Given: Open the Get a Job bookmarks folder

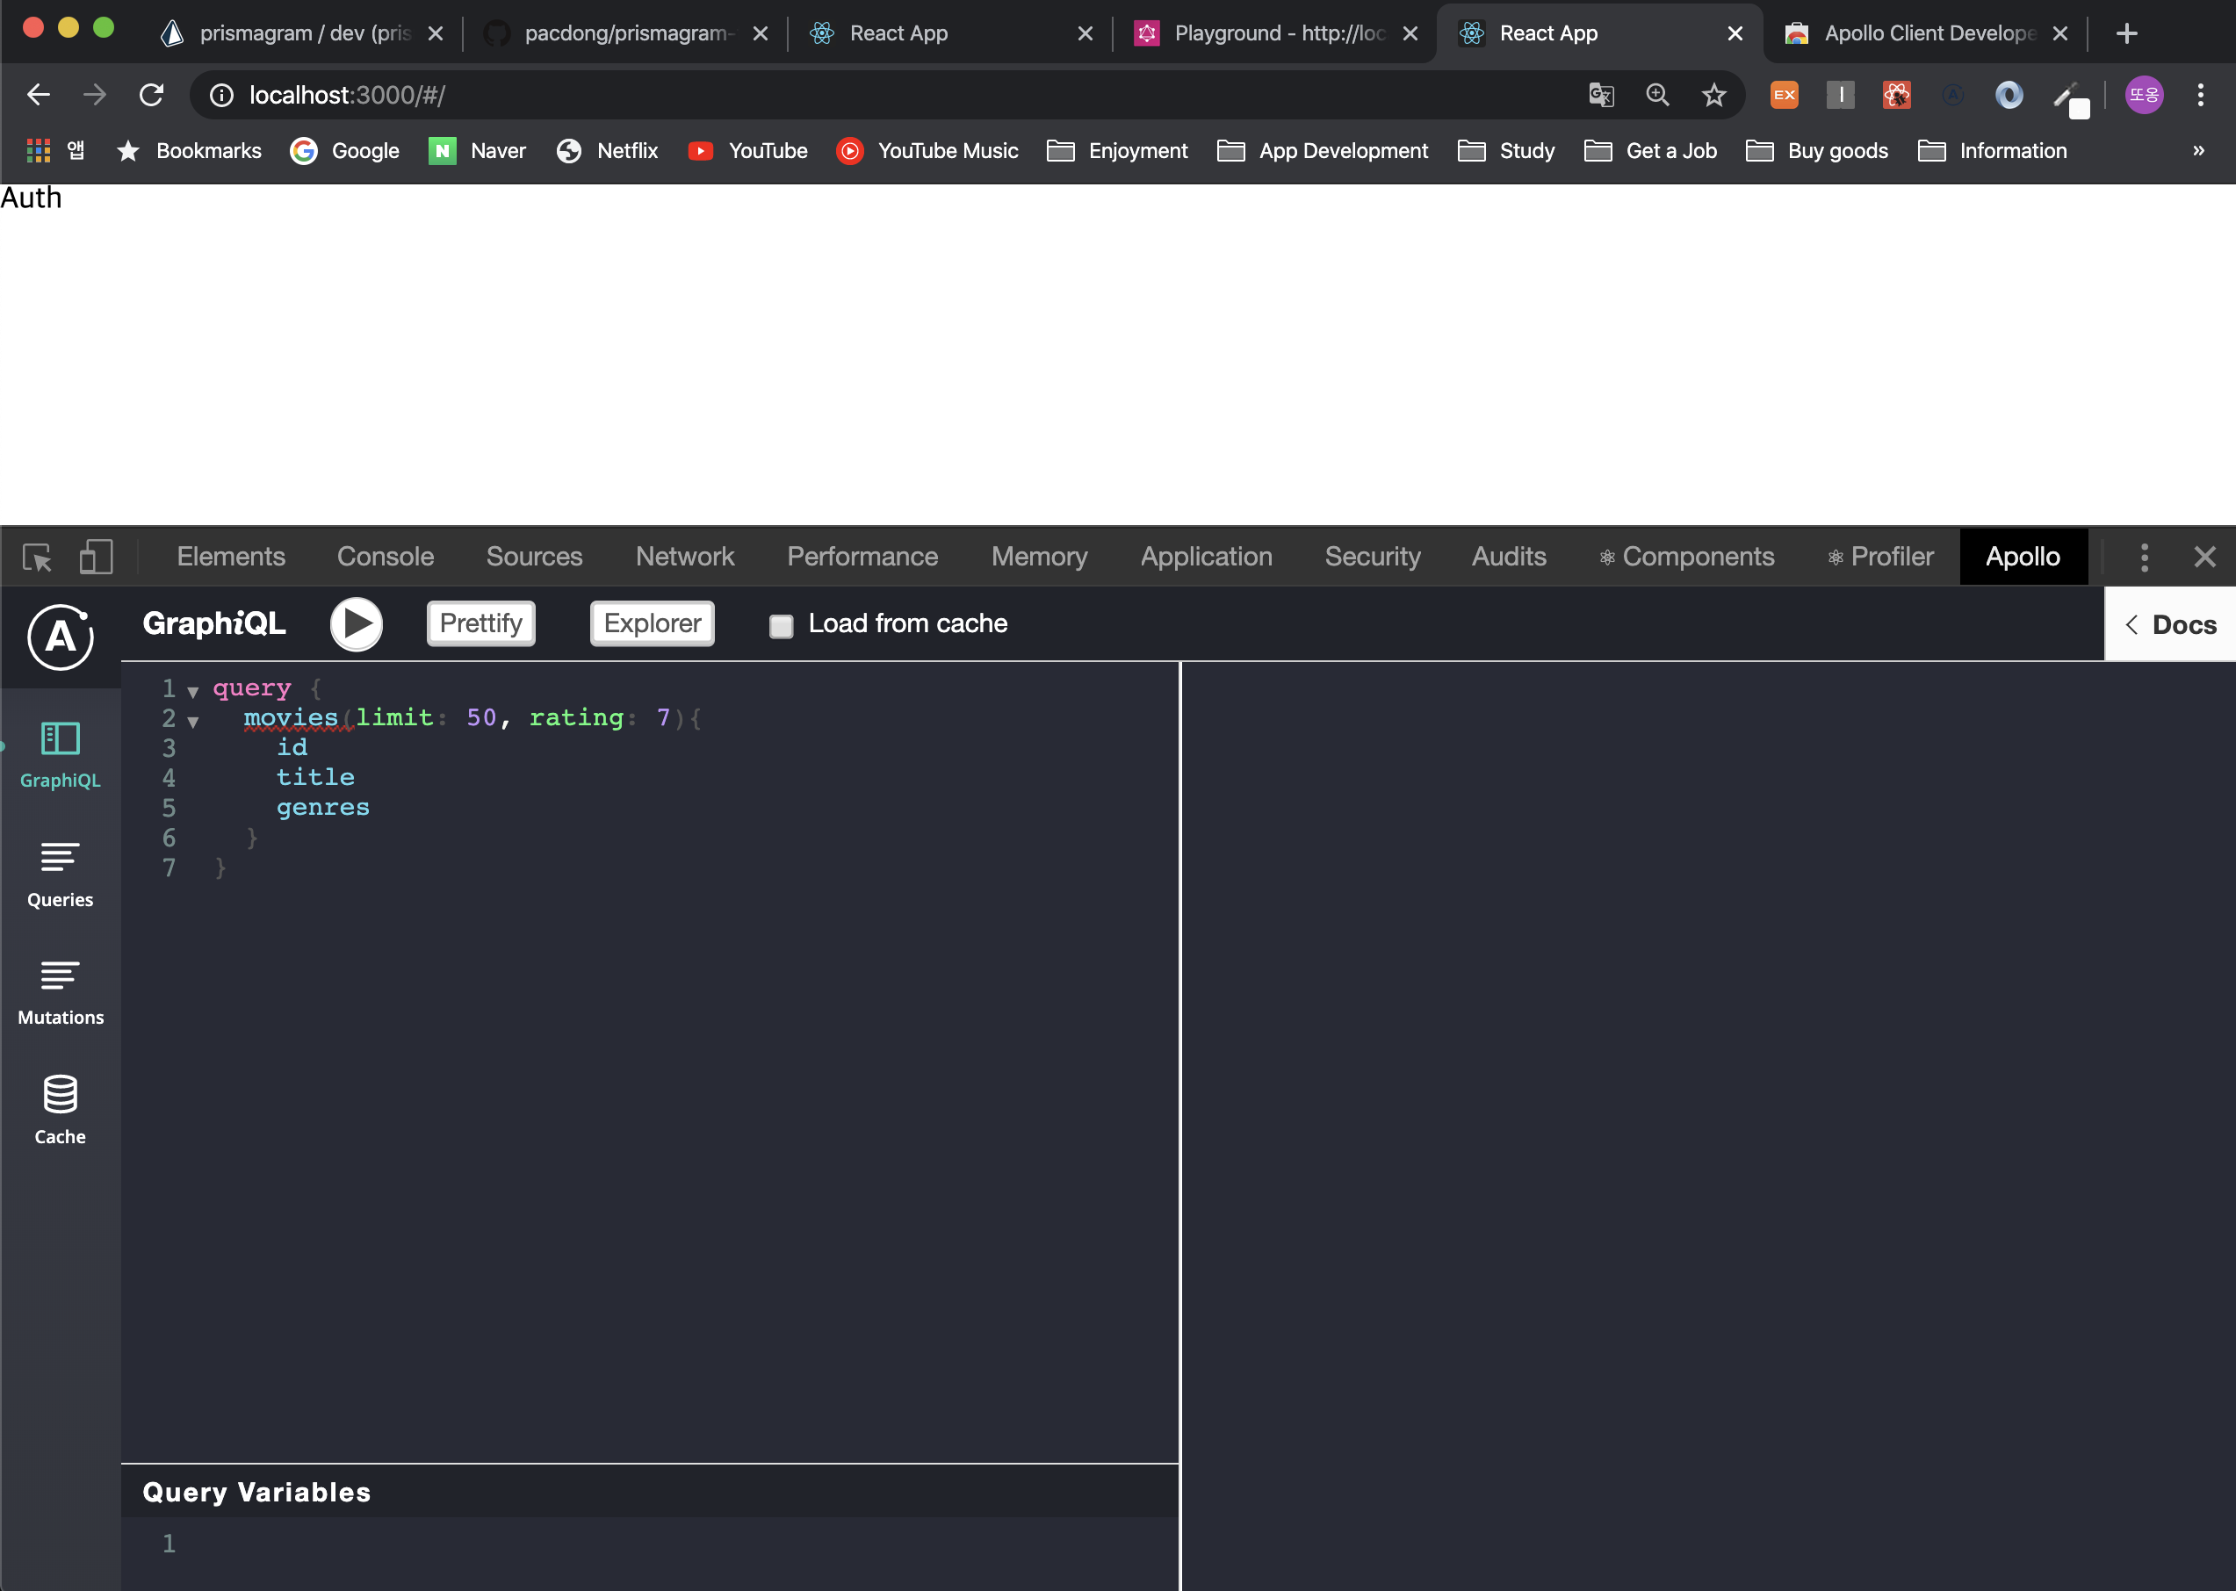Looking at the screenshot, I should coord(1651,151).
